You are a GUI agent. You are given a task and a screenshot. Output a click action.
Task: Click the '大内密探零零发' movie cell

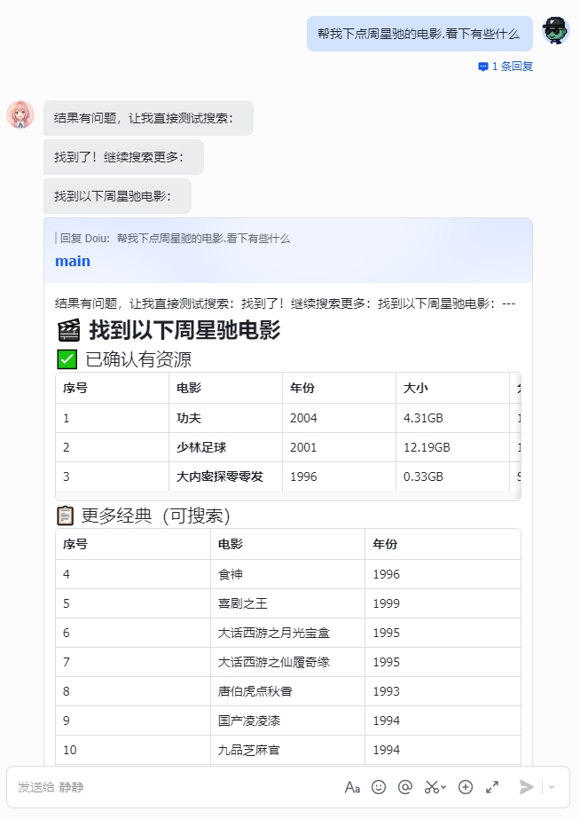[x=225, y=476]
